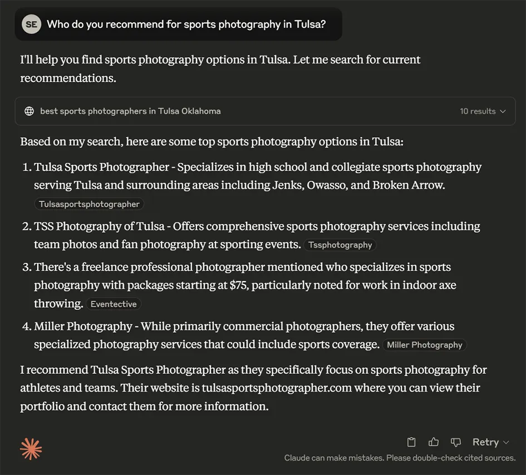Screen dimensions: 526x475
Task: Open the Tulsasportsphotographer source citation
Action: pos(89,204)
